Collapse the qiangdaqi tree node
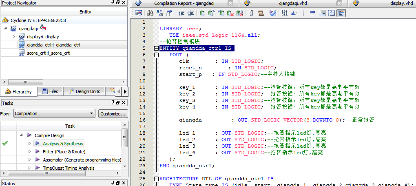 pos(6,28)
